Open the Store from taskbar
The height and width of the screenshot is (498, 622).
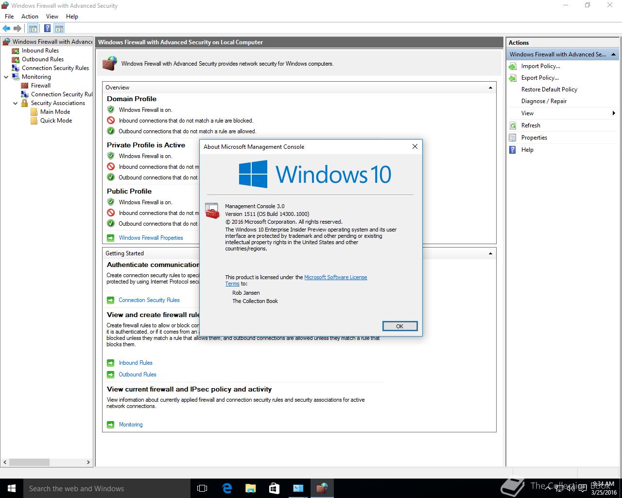274,488
